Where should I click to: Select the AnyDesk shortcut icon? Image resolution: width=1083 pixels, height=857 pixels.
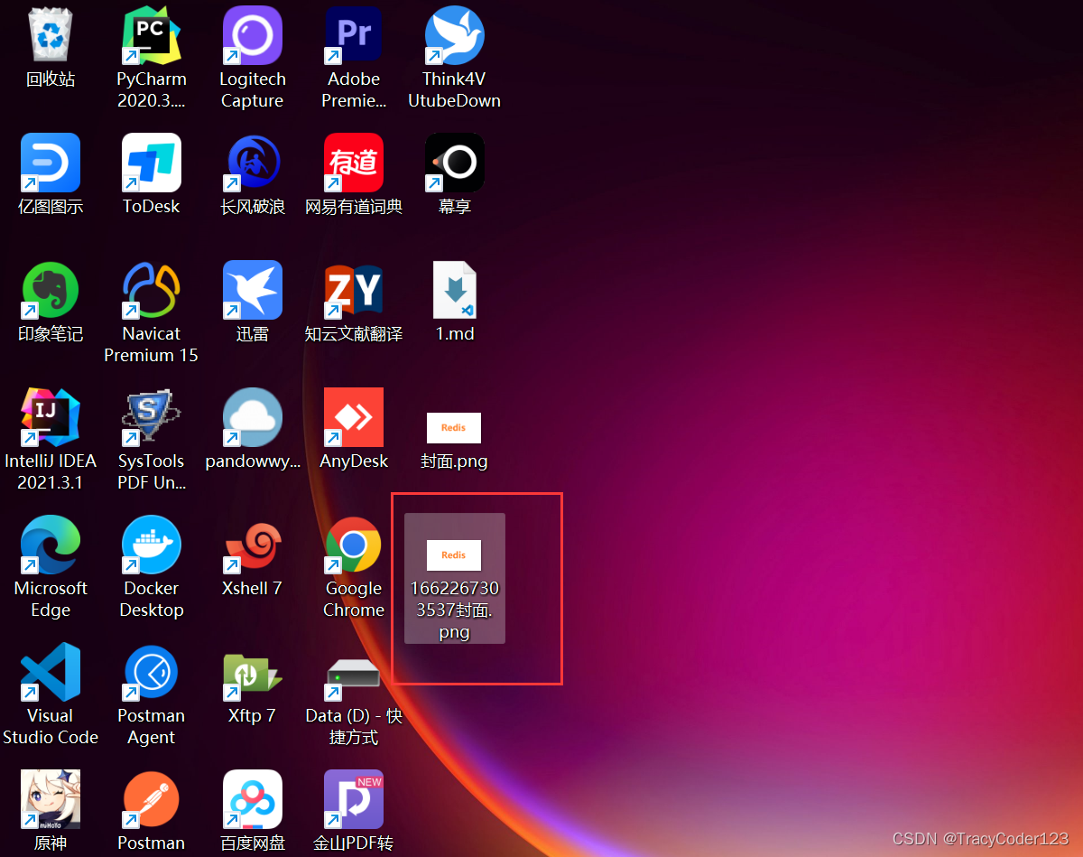pos(354,418)
